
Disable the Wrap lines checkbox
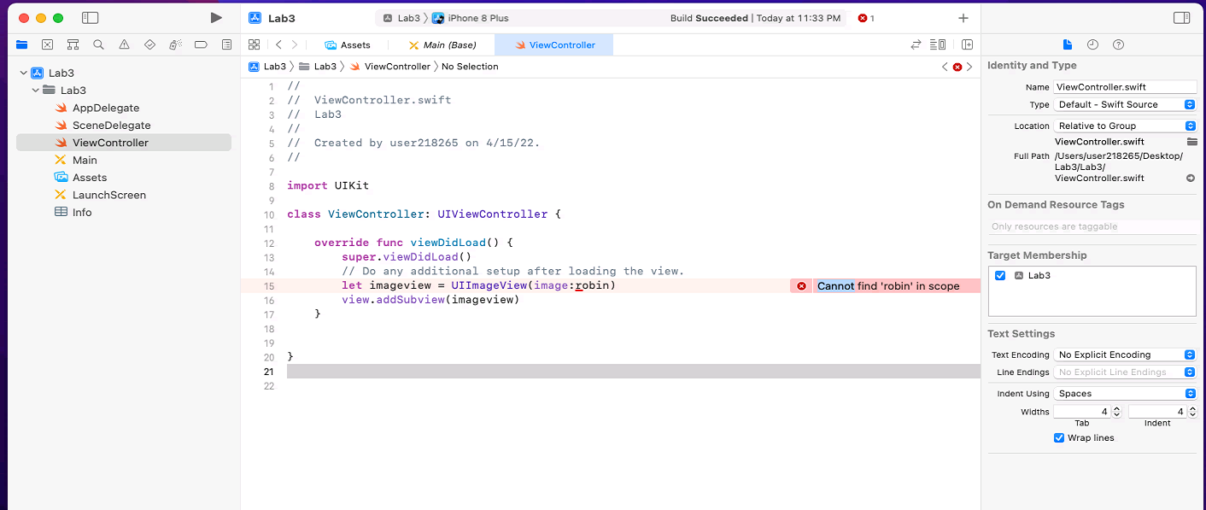tap(1060, 437)
